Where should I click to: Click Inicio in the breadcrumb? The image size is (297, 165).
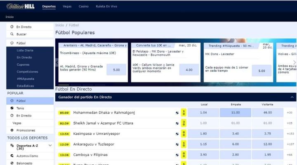[x=59, y=25]
